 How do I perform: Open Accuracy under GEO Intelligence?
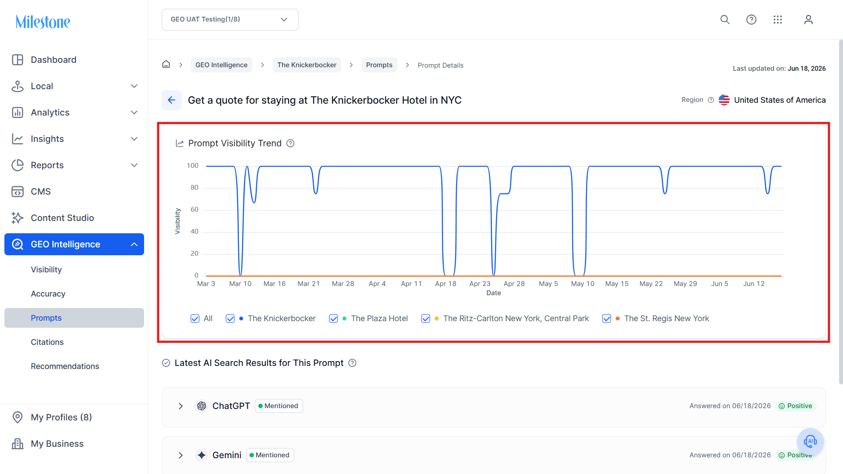click(48, 294)
